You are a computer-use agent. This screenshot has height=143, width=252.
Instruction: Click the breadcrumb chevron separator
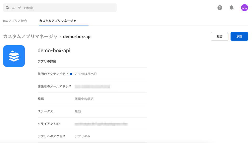(x=60, y=37)
